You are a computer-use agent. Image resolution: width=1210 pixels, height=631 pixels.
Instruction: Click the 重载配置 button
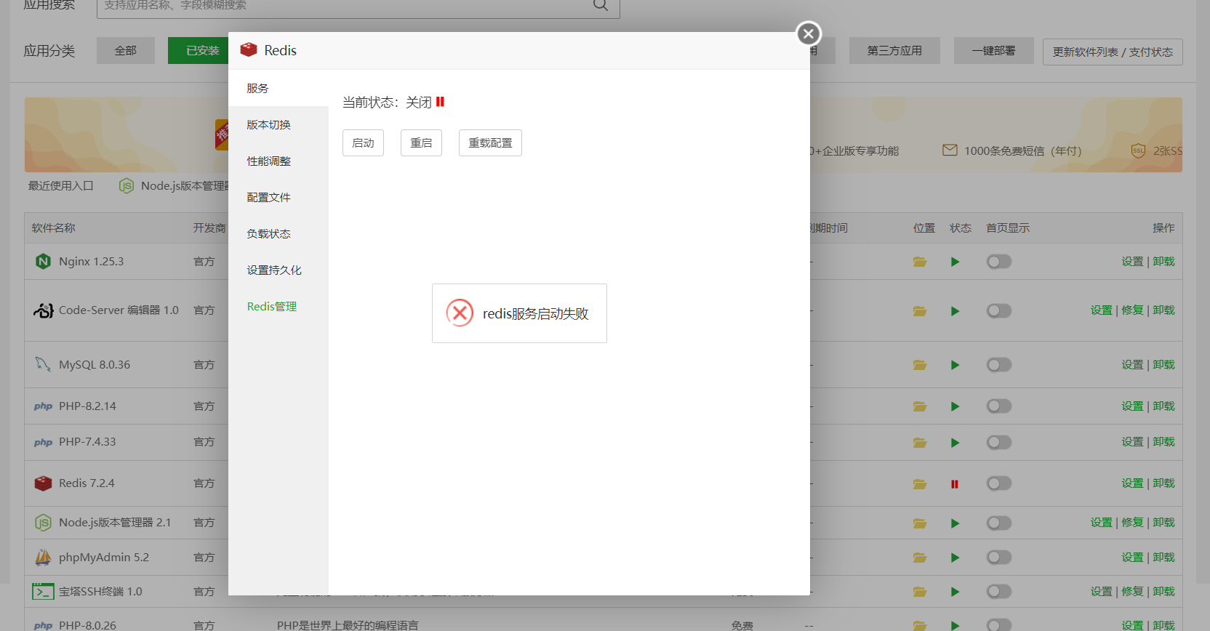[x=490, y=142]
